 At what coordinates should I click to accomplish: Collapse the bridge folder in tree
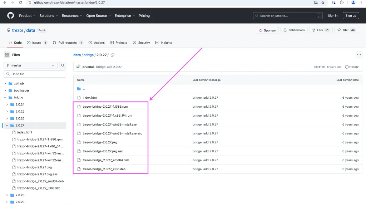tap(5, 98)
